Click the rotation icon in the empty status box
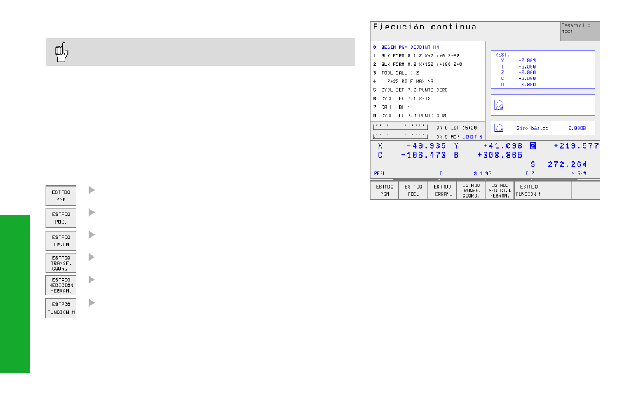Screen dimensions: 643x416 499,105
